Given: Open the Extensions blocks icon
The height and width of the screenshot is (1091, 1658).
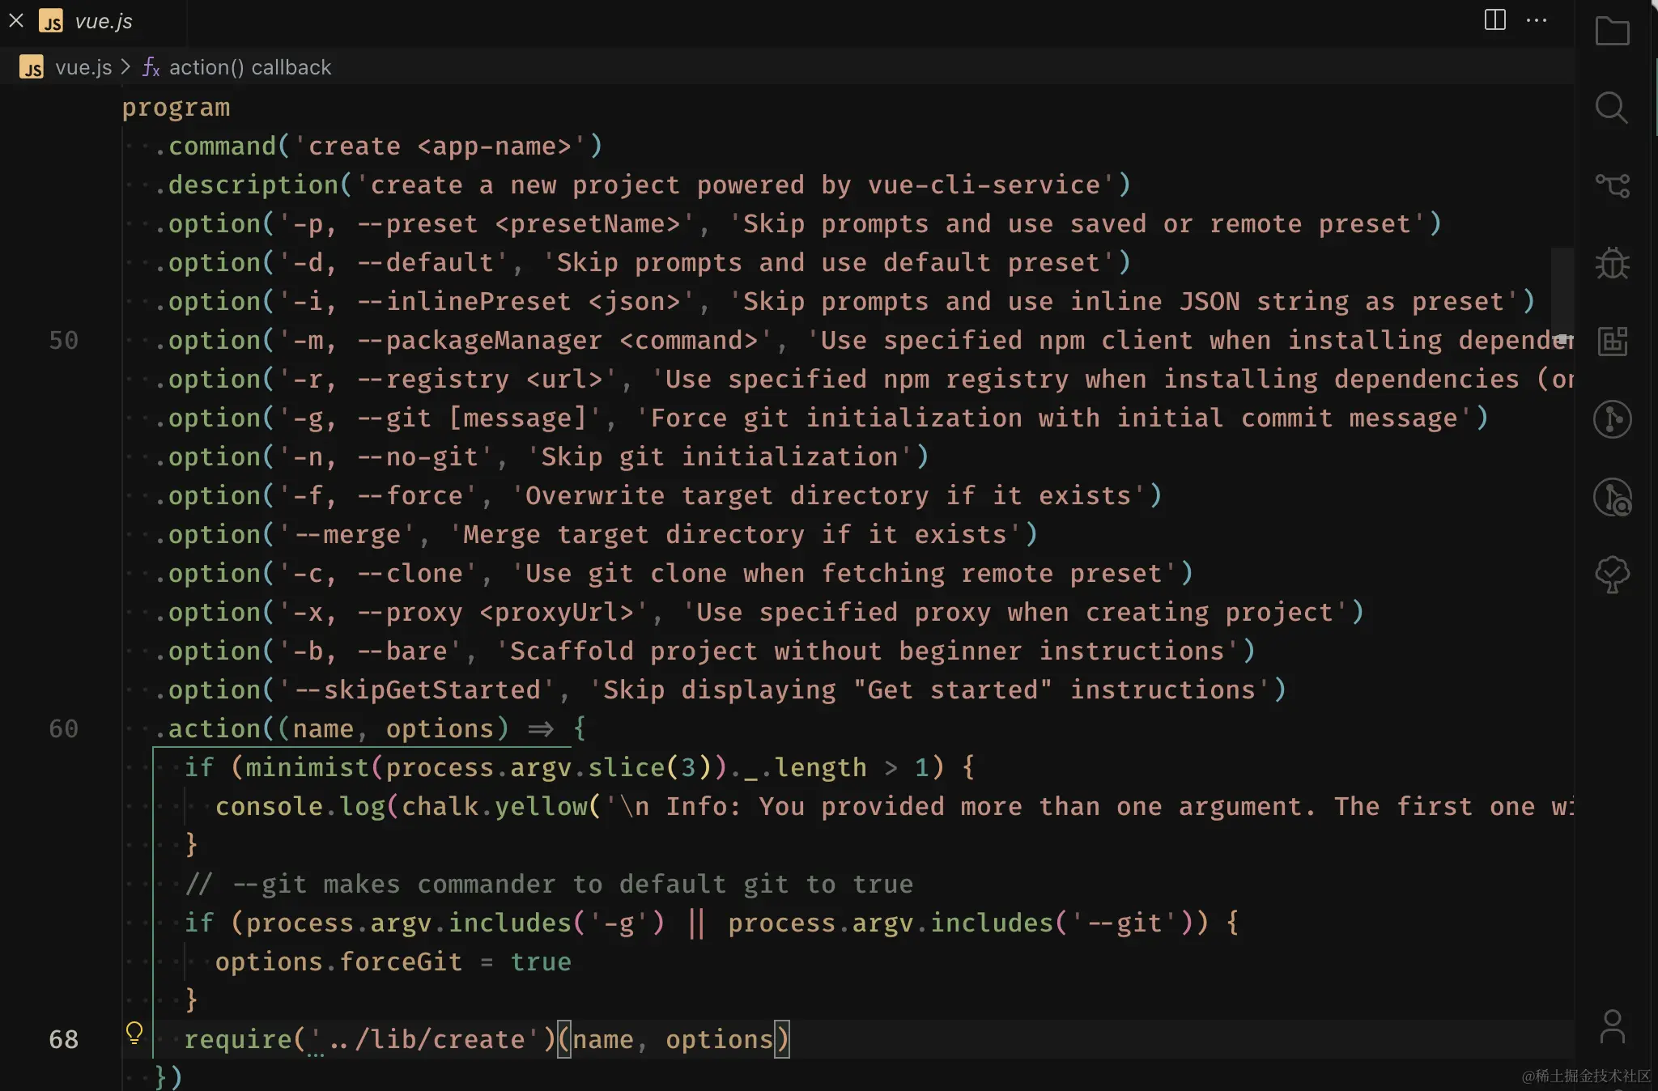Looking at the screenshot, I should tap(1612, 341).
